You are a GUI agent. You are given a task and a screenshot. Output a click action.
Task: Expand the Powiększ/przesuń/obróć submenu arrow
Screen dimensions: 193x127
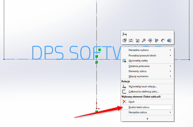point(170,56)
